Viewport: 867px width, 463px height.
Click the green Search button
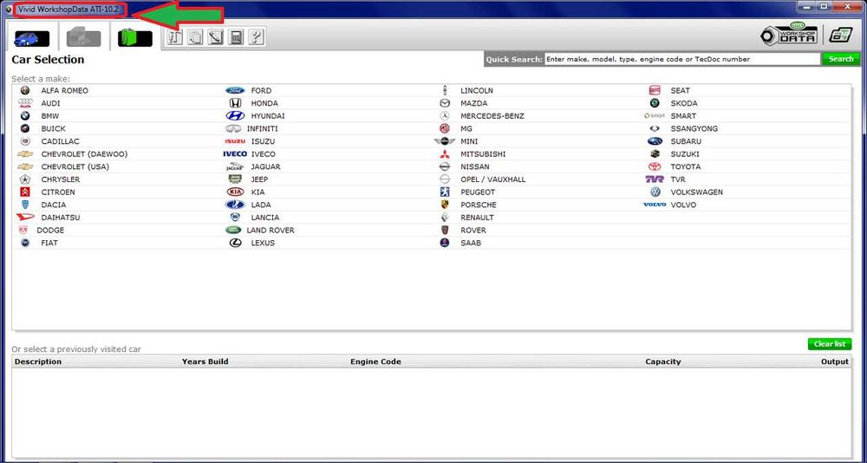pos(841,59)
